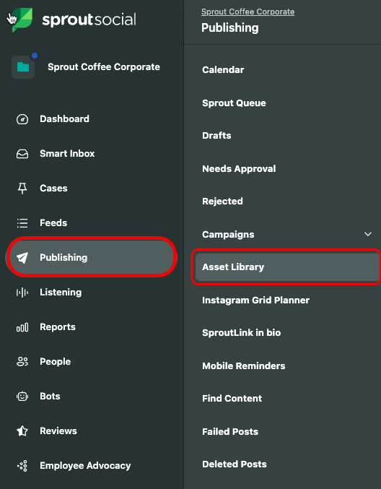Select the Smart Inbox tray icon
Screen dimensions: 381x489
(x=22, y=154)
